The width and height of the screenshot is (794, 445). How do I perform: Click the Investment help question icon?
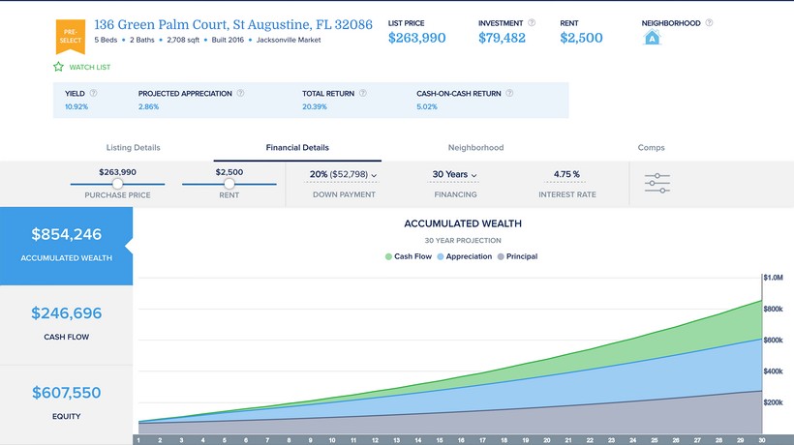(532, 22)
